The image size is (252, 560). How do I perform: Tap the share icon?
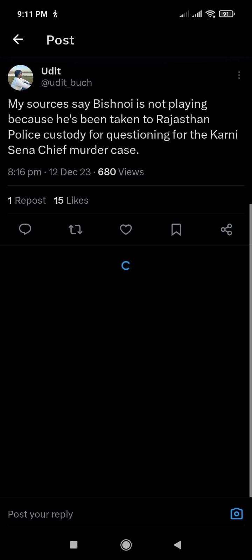point(226,230)
